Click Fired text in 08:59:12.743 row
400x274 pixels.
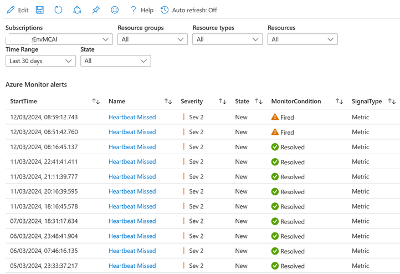tap(287, 118)
